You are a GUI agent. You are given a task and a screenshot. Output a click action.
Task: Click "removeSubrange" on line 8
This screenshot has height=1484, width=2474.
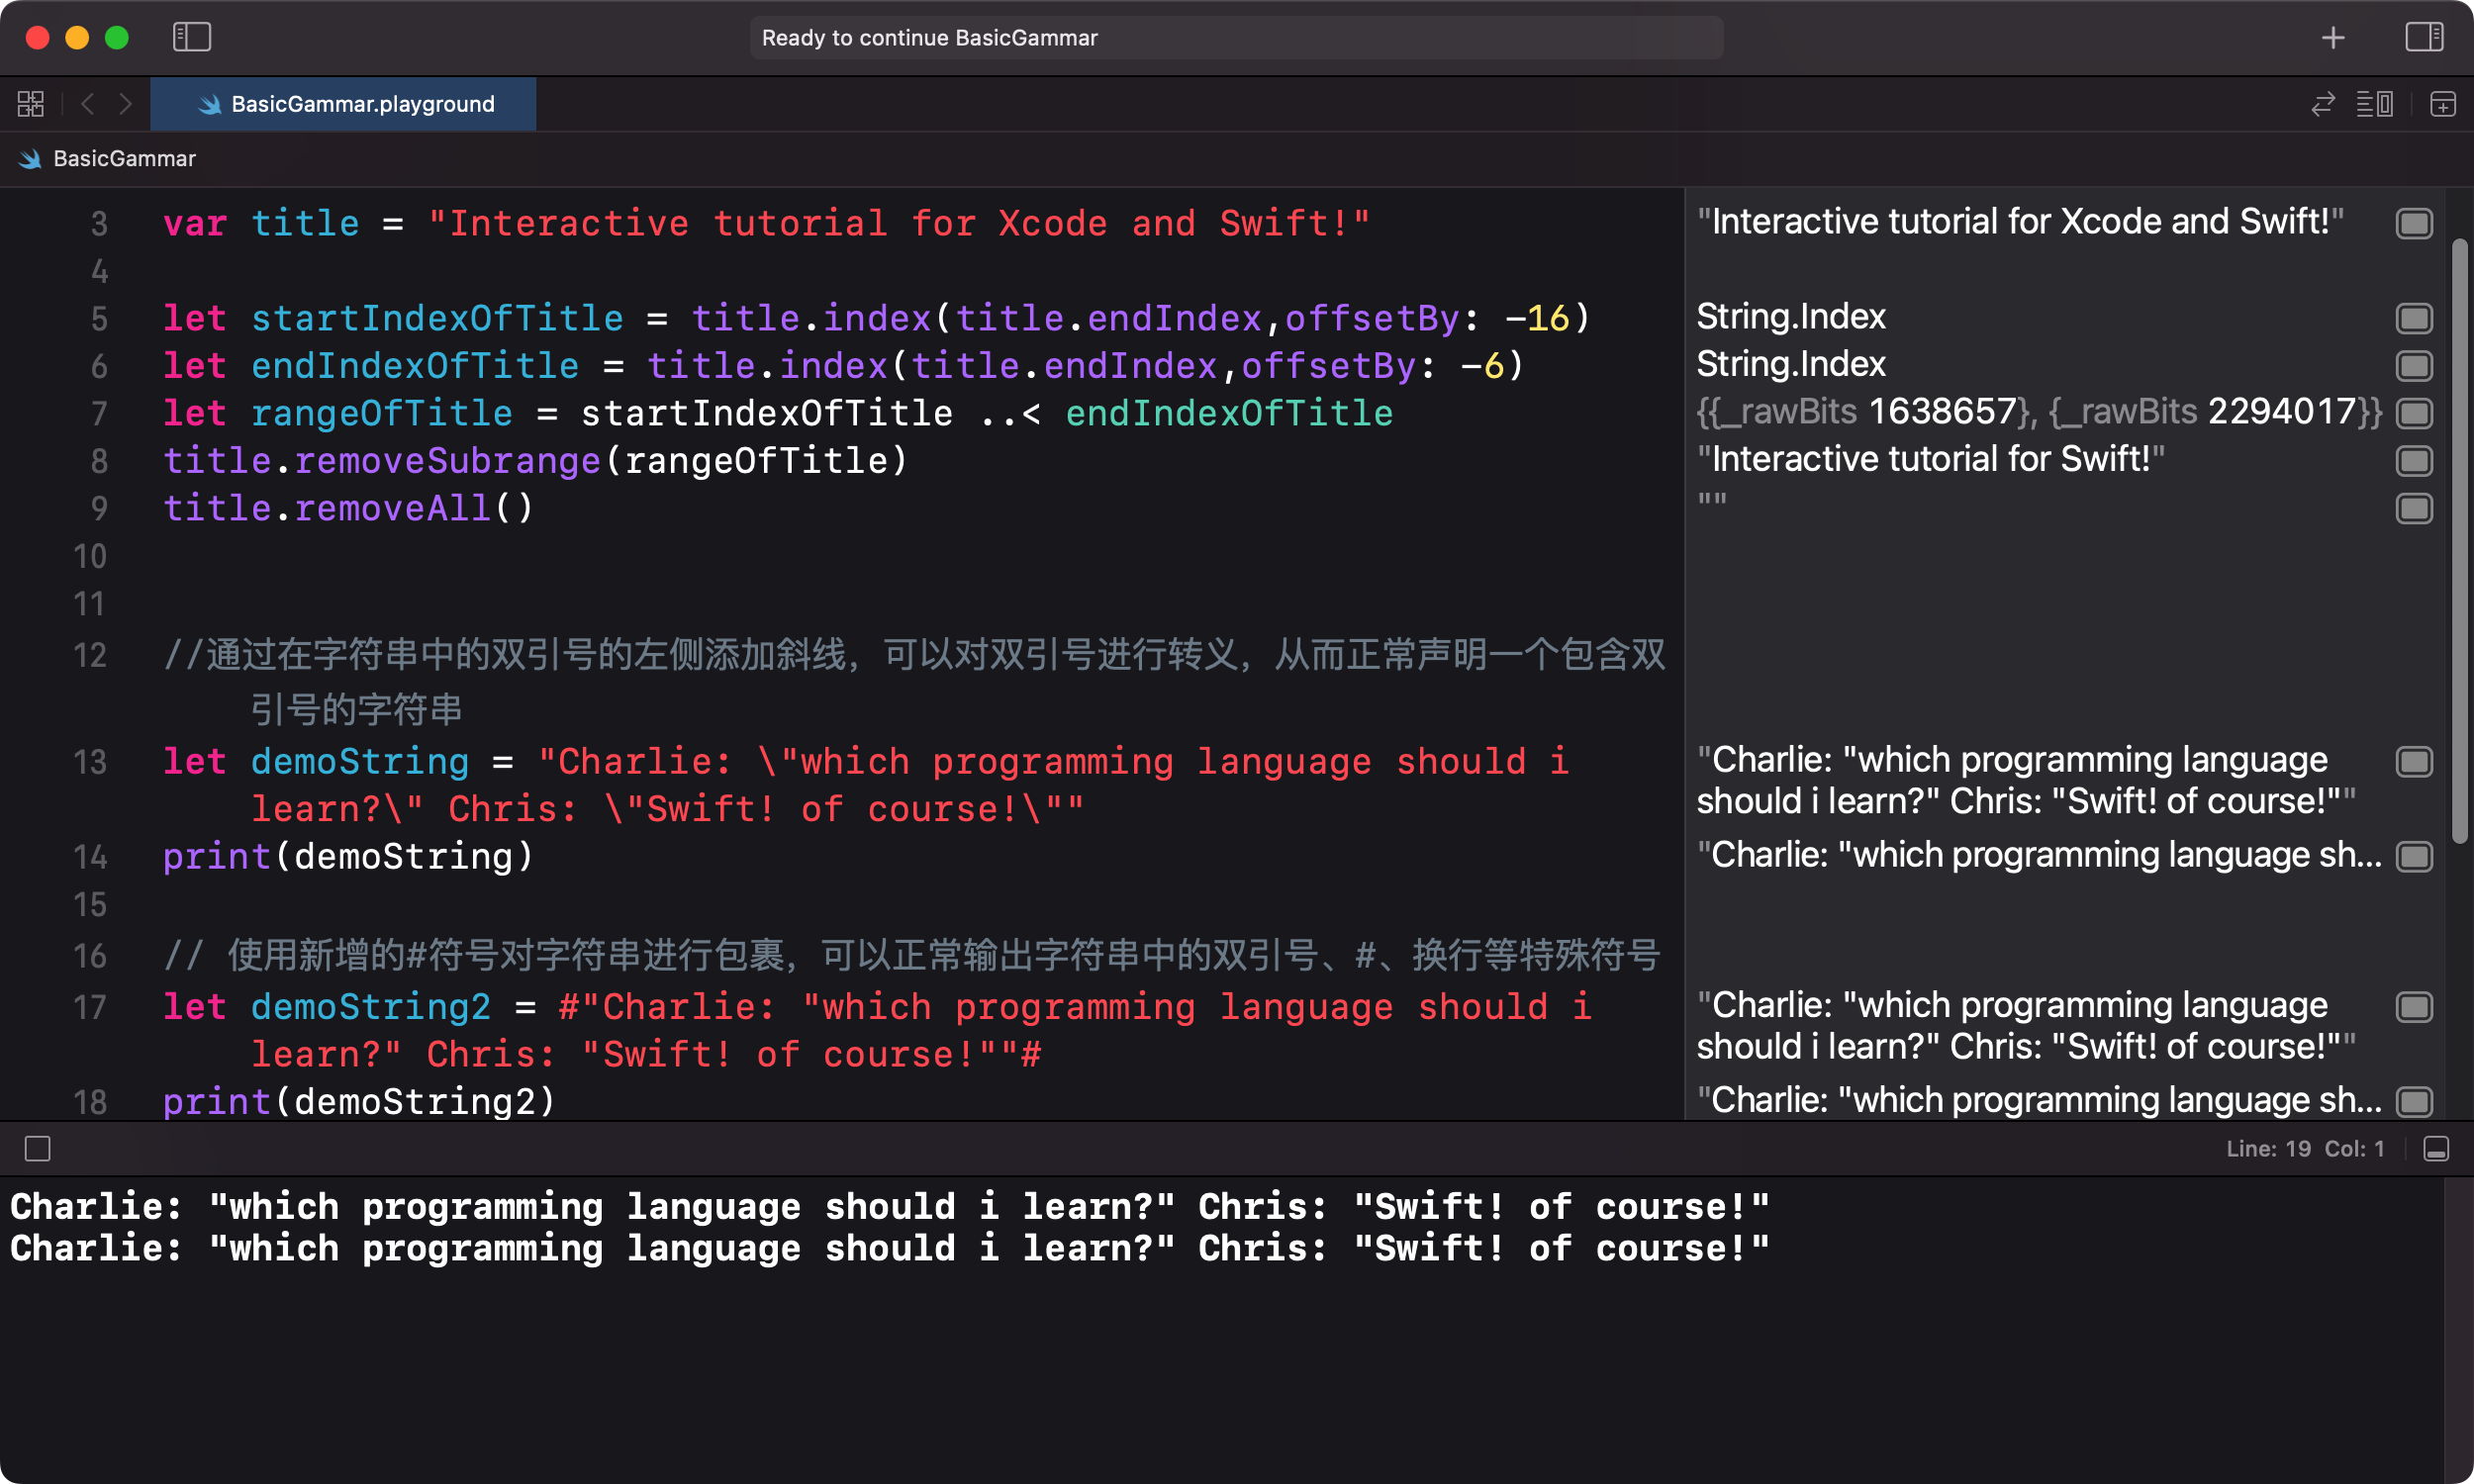click(x=447, y=461)
